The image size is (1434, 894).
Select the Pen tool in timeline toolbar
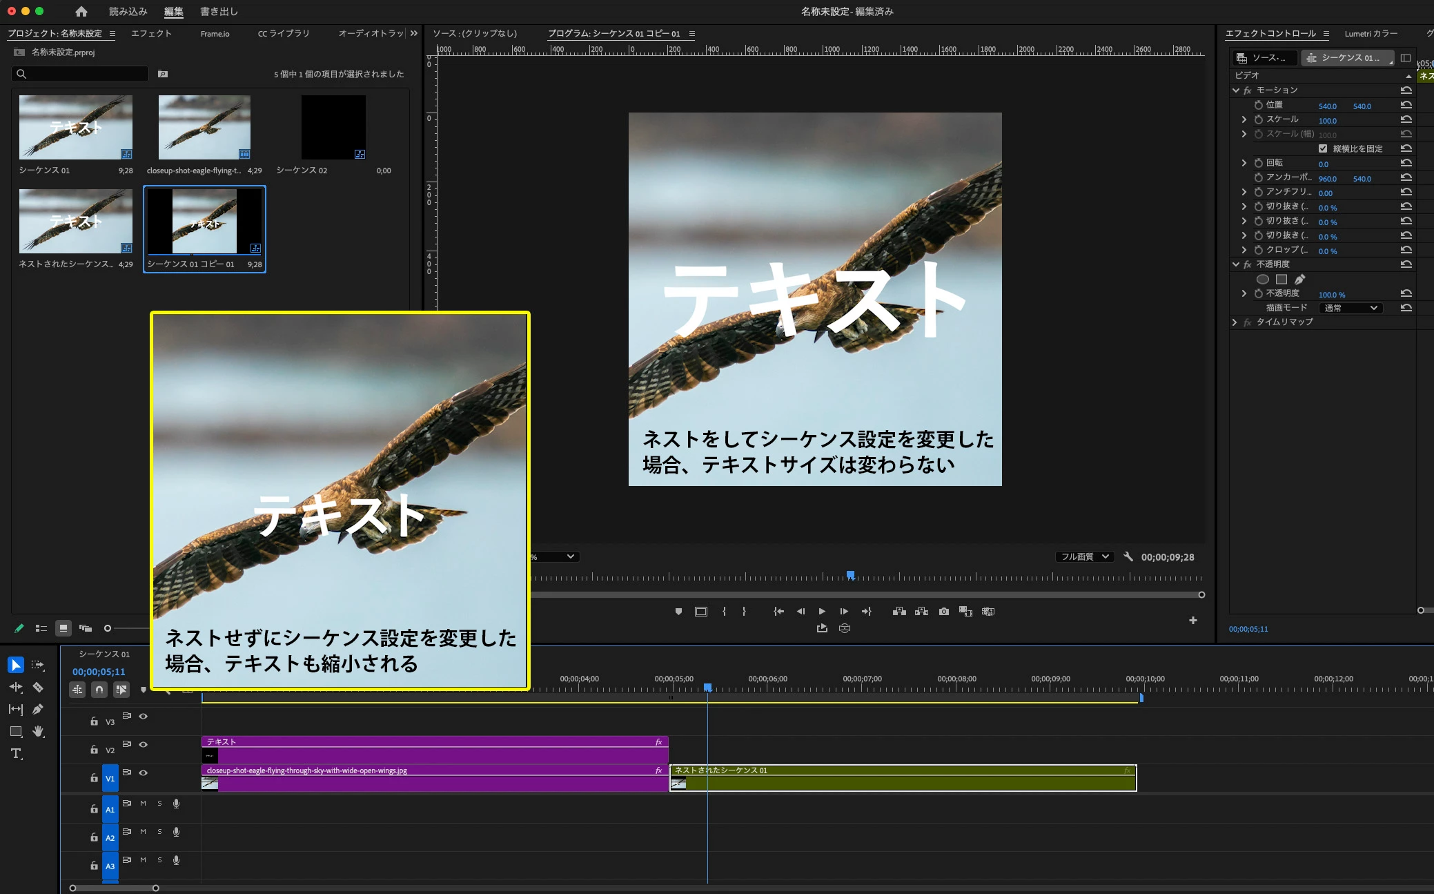coord(38,709)
